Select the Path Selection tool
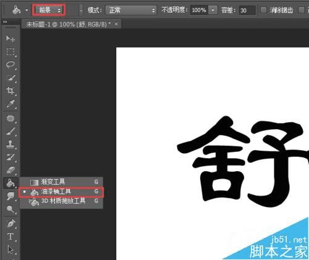The width and height of the screenshot is (309, 260). pyautogui.click(x=11, y=250)
